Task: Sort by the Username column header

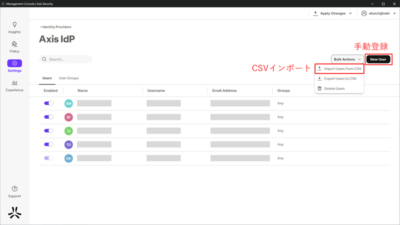Action: (156, 90)
